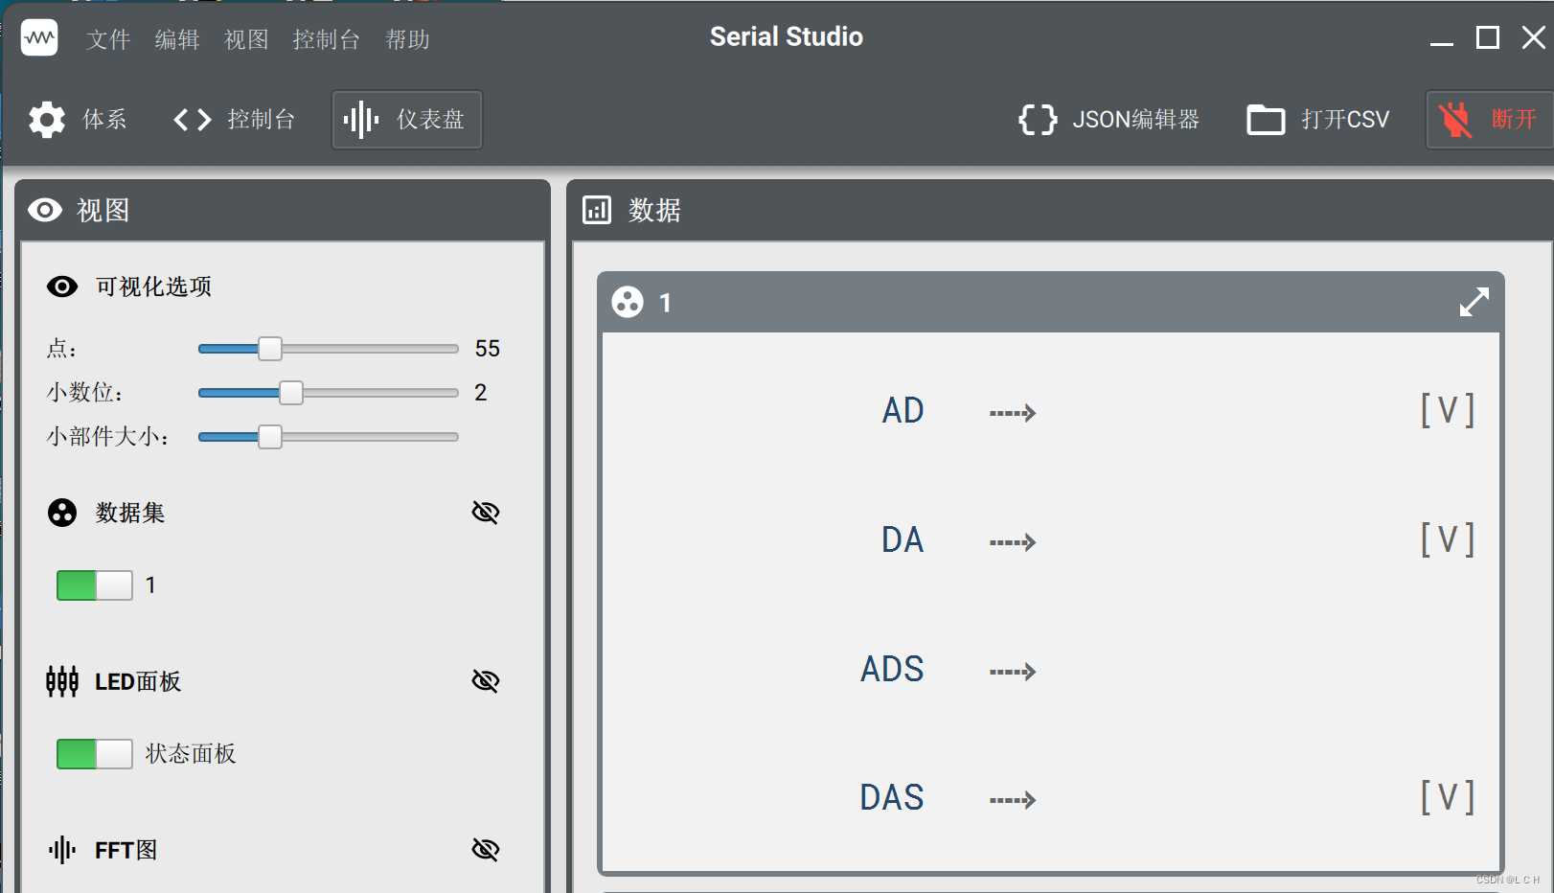Open the 帮助 menu
This screenshot has width=1554, height=893.
tap(407, 39)
